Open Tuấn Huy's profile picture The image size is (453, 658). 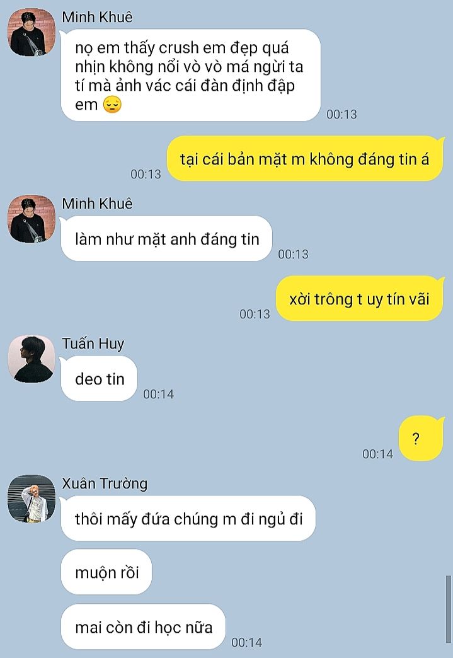click(32, 359)
